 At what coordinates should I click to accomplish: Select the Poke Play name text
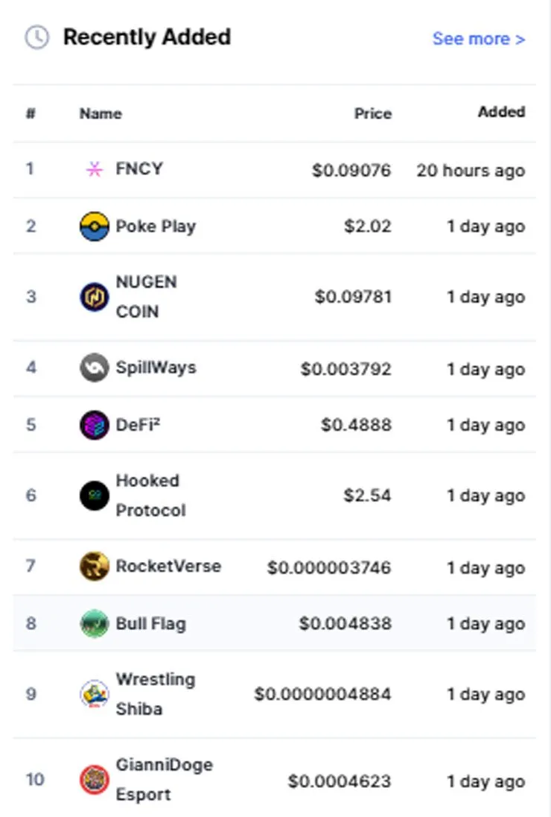156,227
